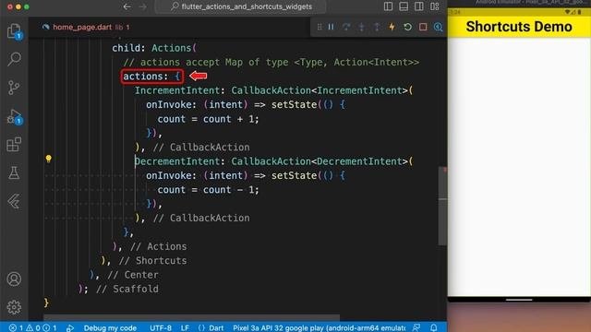Click the 'count = count - 1;' line
The image size is (591, 332).
pyautogui.click(x=208, y=190)
